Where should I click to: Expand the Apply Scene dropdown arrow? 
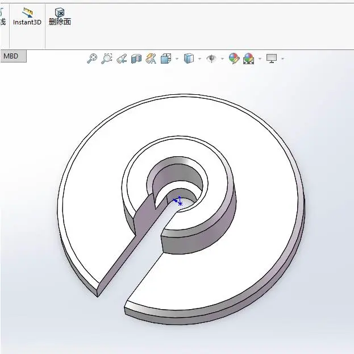click(260, 59)
